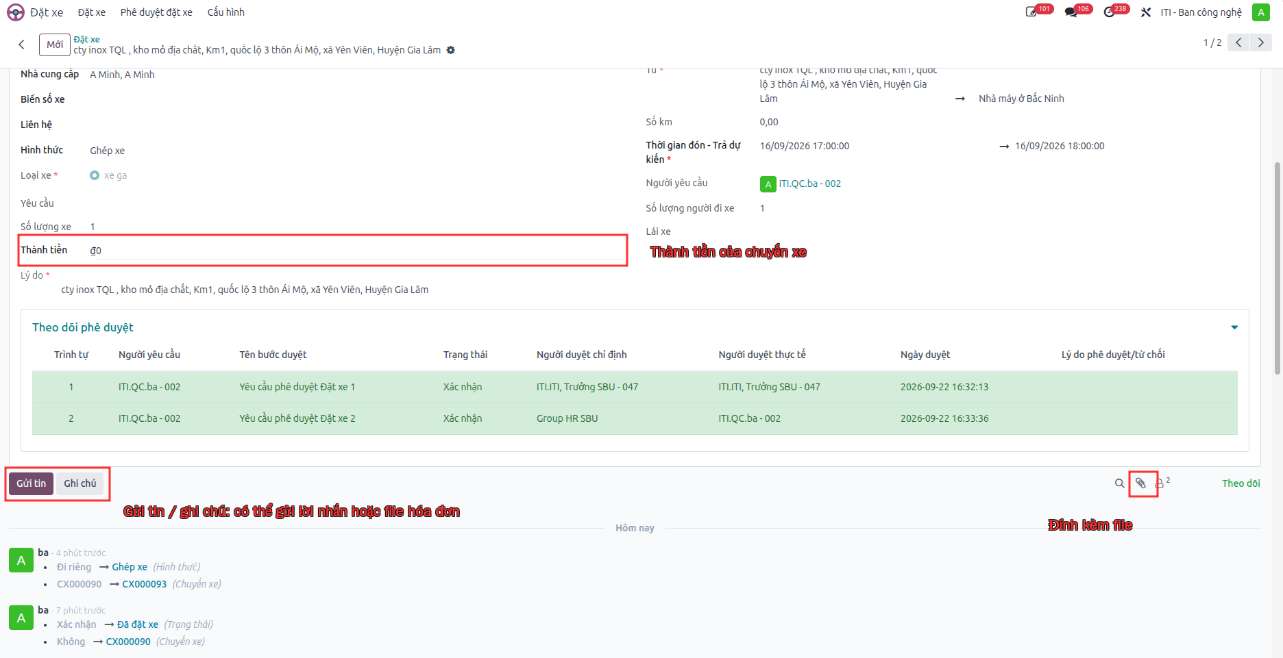The width and height of the screenshot is (1283, 658).
Task: Open the conversations icon with the 106 badge
Action: click(1071, 12)
